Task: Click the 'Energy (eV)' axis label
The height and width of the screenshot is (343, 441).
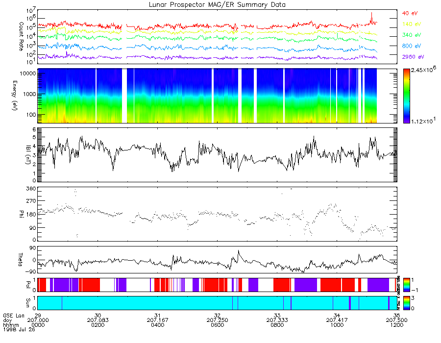Action: [x=15, y=96]
